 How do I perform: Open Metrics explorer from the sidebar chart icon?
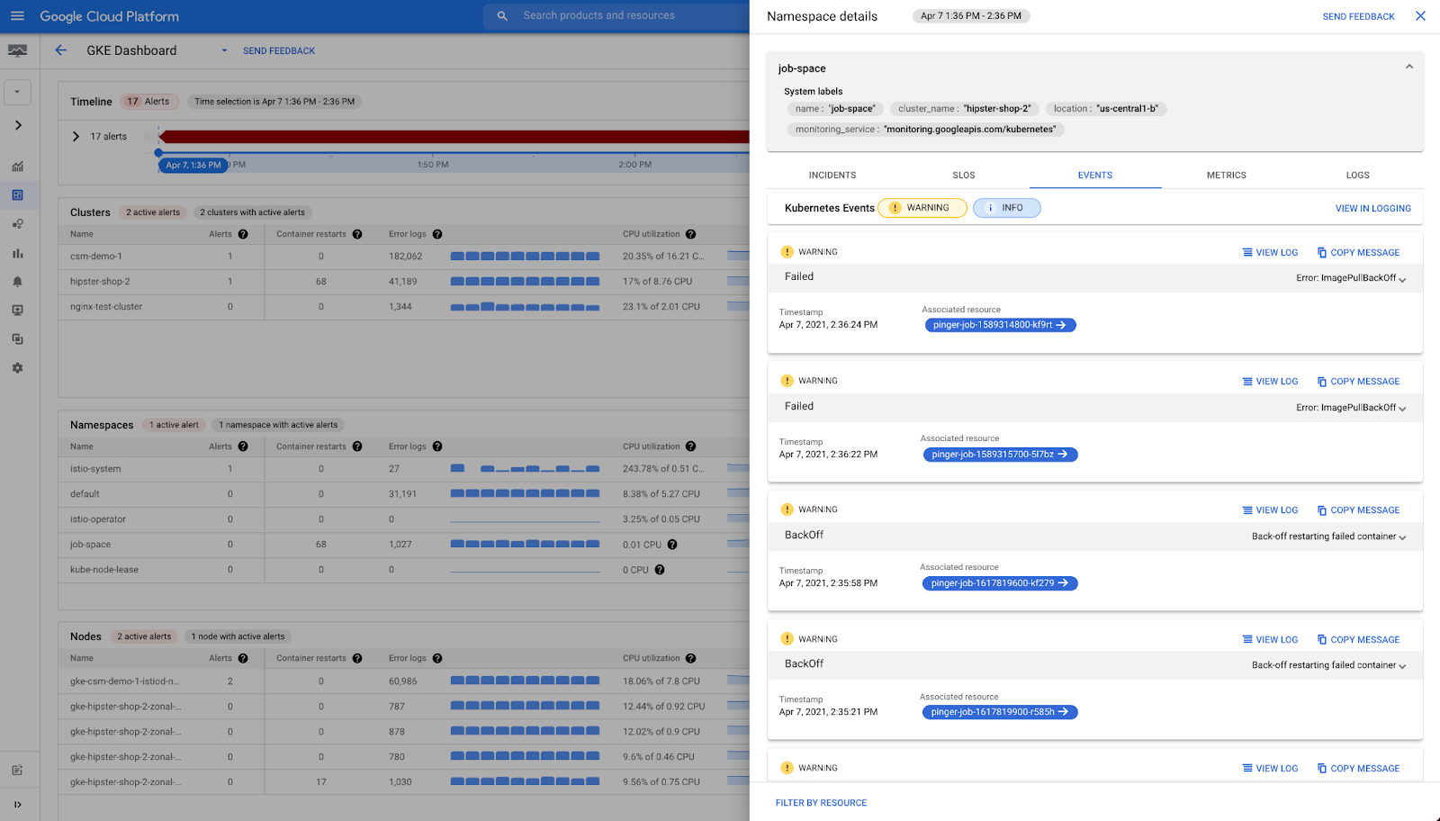tap(17, 167)
